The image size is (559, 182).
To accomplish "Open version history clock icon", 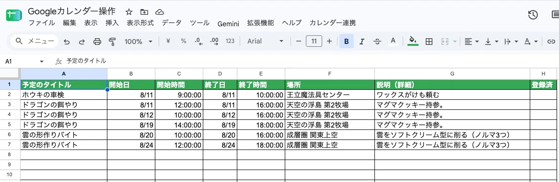I will pyautogui.click(x=533, y=15).
